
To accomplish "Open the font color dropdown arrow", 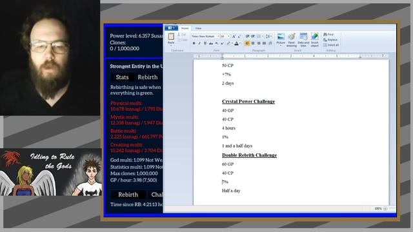I will (240, 43).
